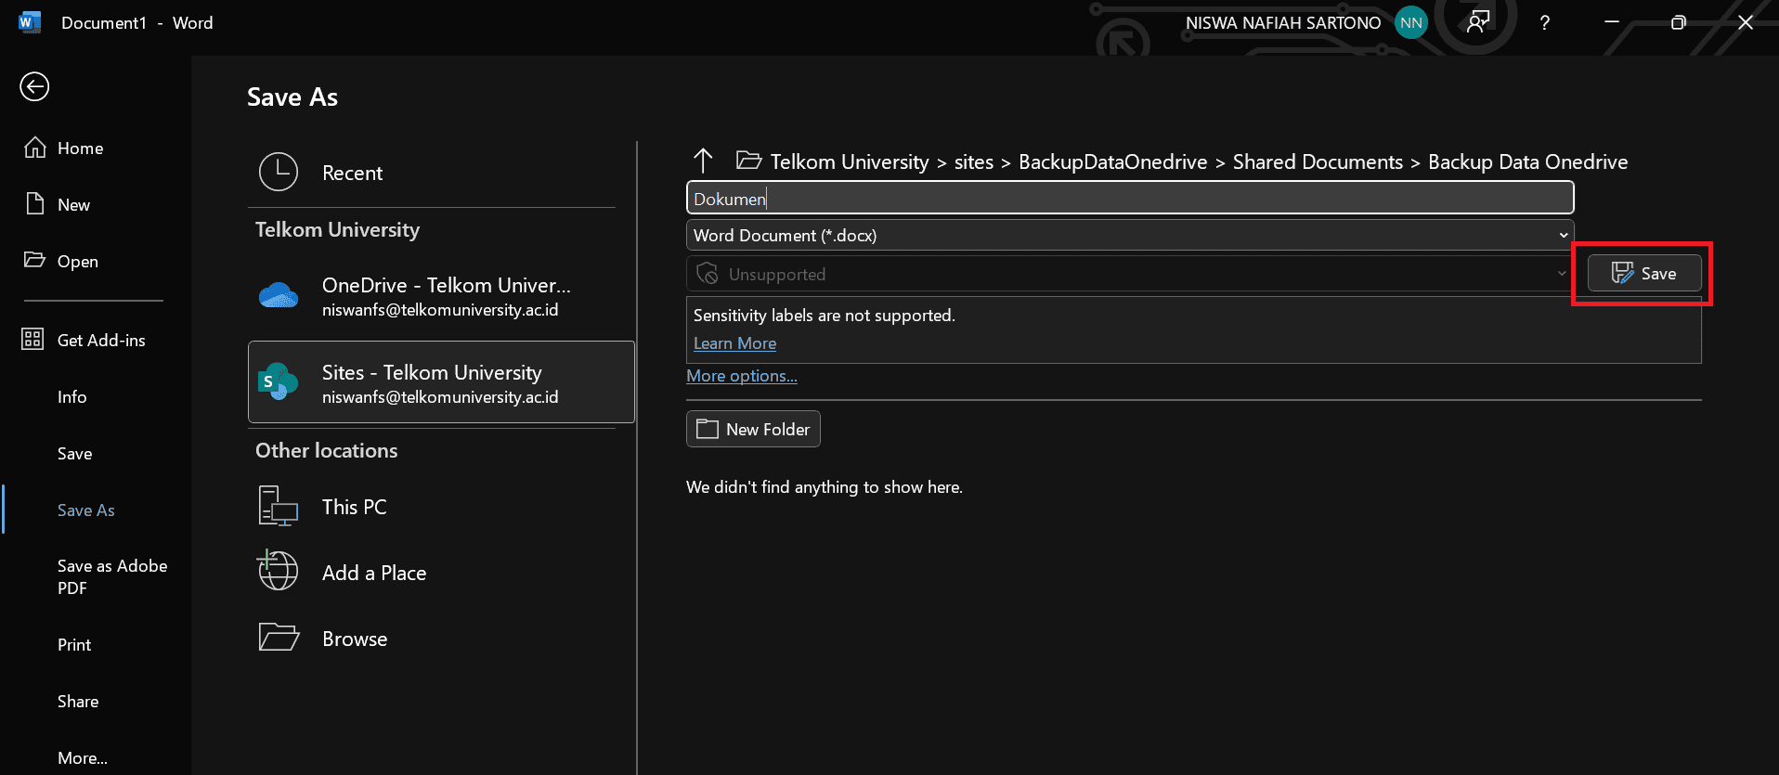Select Save As in the sidebar
Screen dimensions: 1779x775
click(85, 510)
